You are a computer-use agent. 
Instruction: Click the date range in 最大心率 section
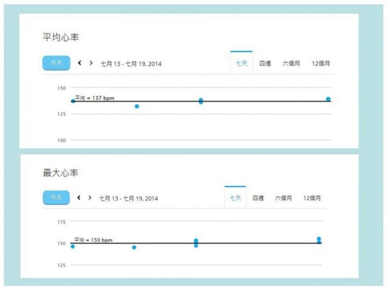click(x=129, y=198)
